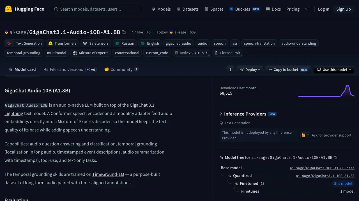Click the audio-understanding tag
Image resolution: width=359 pixels, height=201 pixels.
299,43
